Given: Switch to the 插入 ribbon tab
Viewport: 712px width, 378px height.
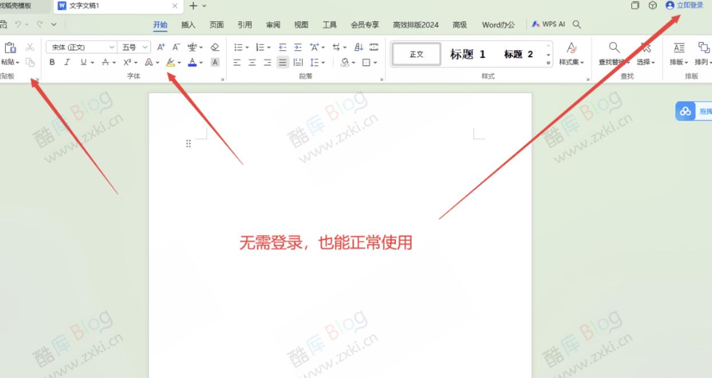Looking at the screenshot, I should point(188,25).
